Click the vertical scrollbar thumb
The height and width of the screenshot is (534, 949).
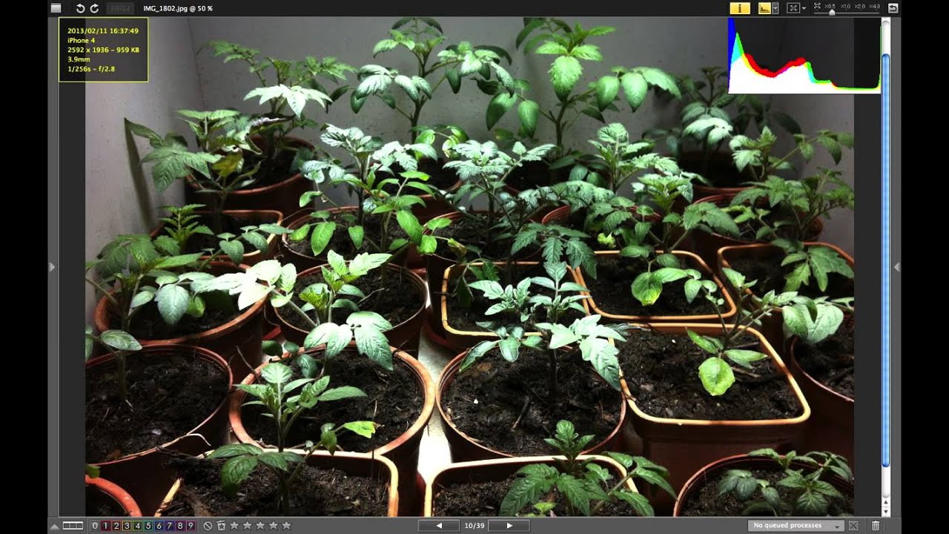885,260
